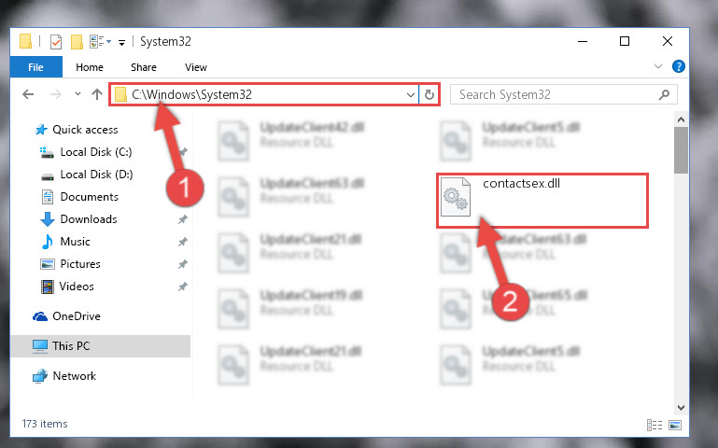Open Customize Quick Access Toolbar dropdown
Image resolution: width=718 pixels, height=448 pixels.
[121, 43]
